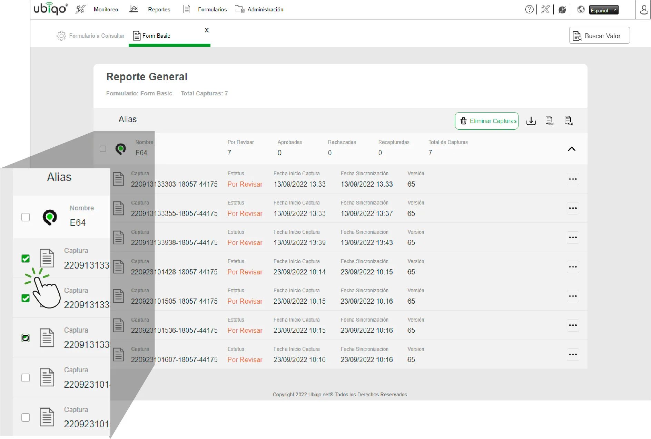
Task: Click the Reporte General heading
Action: (x=147, y=76)
